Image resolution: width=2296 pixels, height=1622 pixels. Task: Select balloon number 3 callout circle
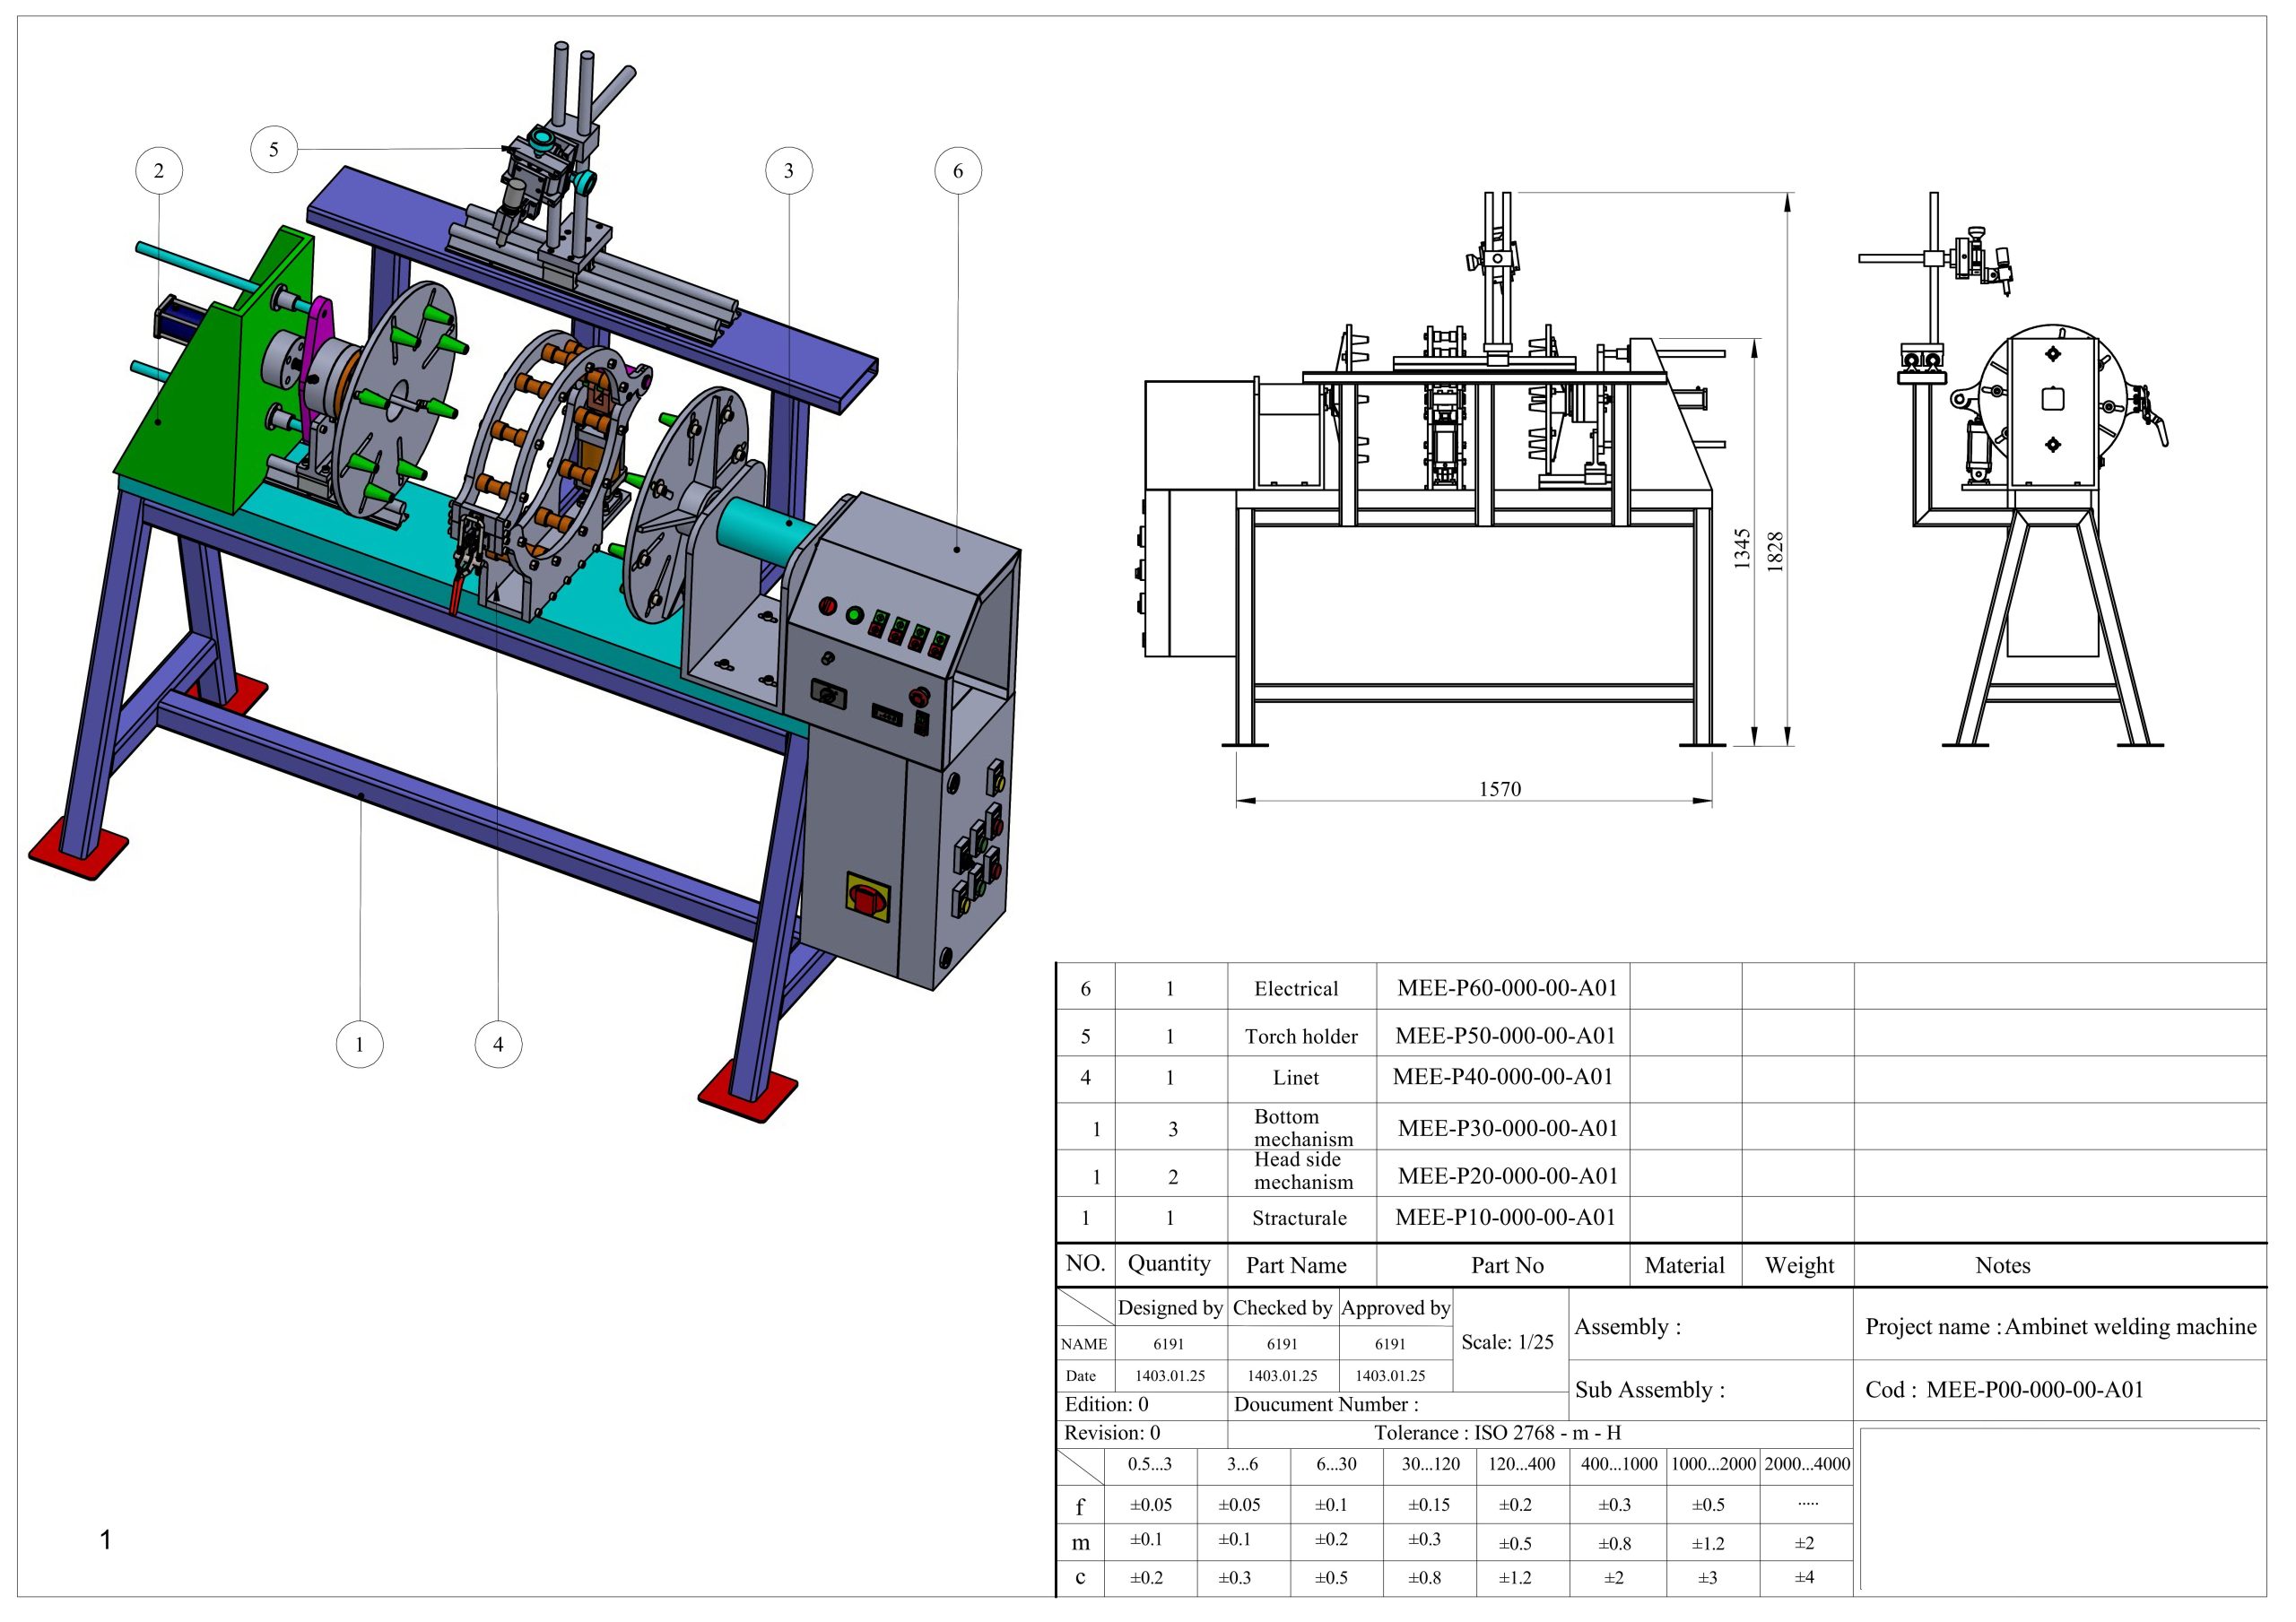789,171
